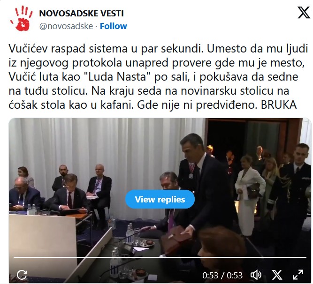Click the X logo in the post header
This screenshot has width=313, height=284.
304,13
